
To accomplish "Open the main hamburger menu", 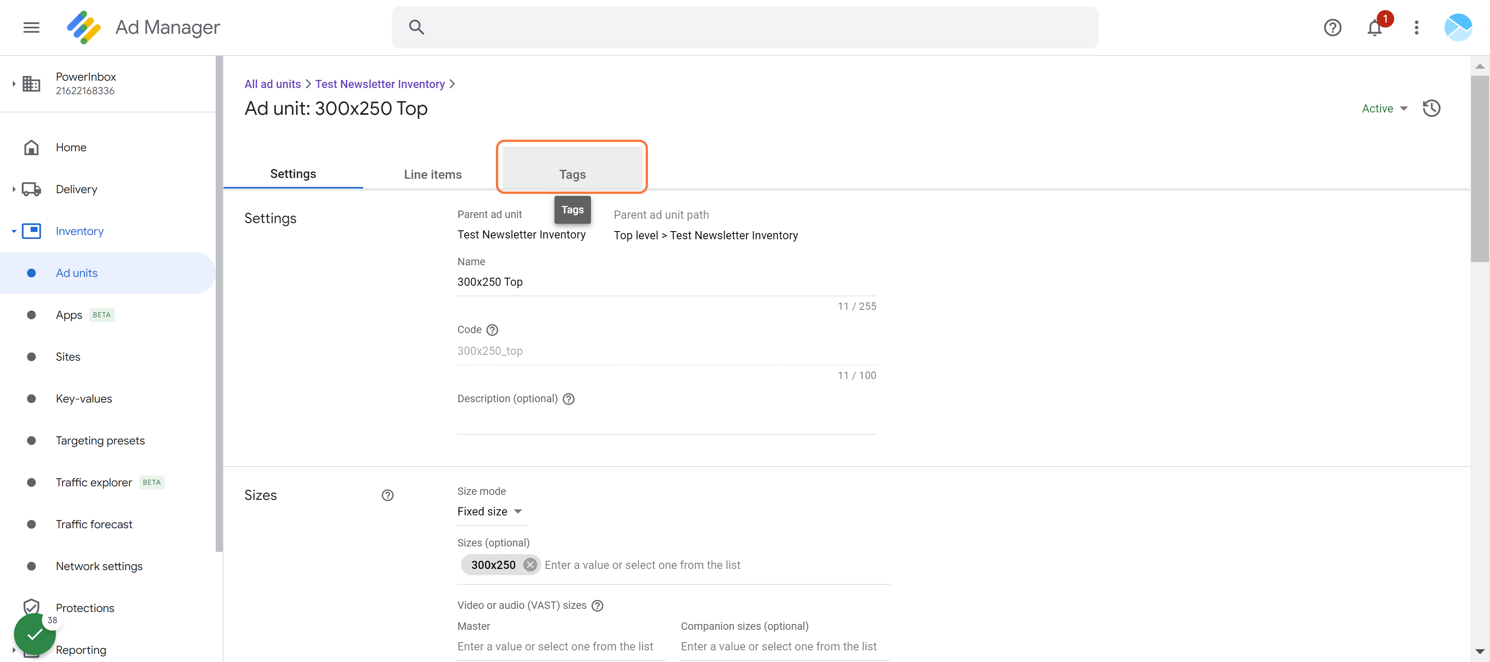I will click(x=31, y=27).
